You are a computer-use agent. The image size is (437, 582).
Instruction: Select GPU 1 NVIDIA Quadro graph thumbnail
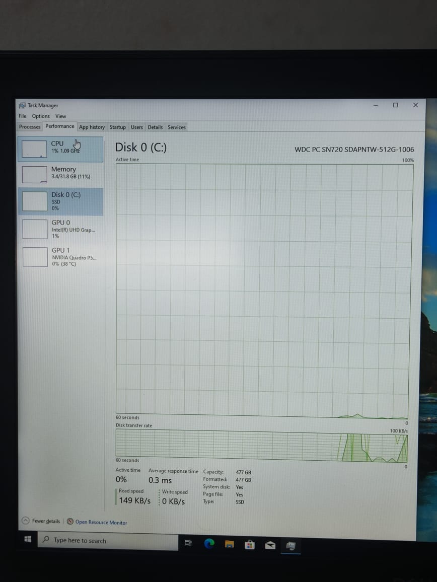pyautogui.click(x=35, y=257)
